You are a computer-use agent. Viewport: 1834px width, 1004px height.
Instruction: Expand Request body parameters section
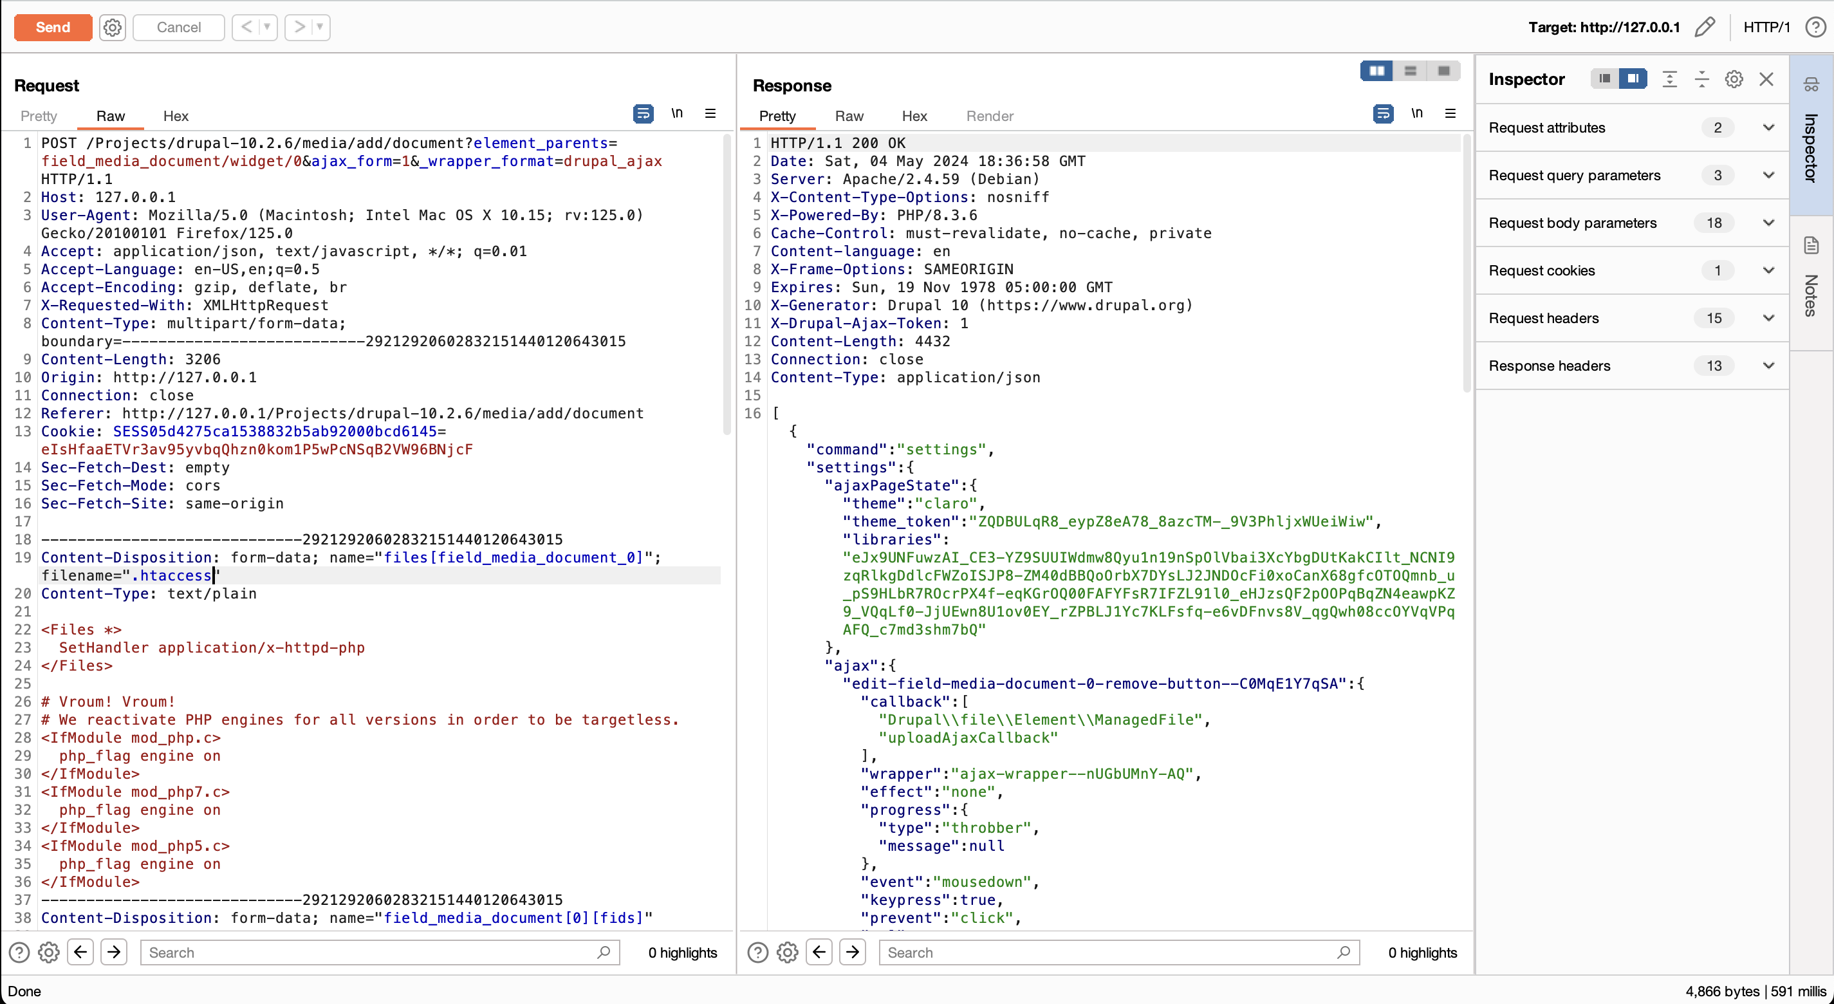click(x=1768, y=223)
